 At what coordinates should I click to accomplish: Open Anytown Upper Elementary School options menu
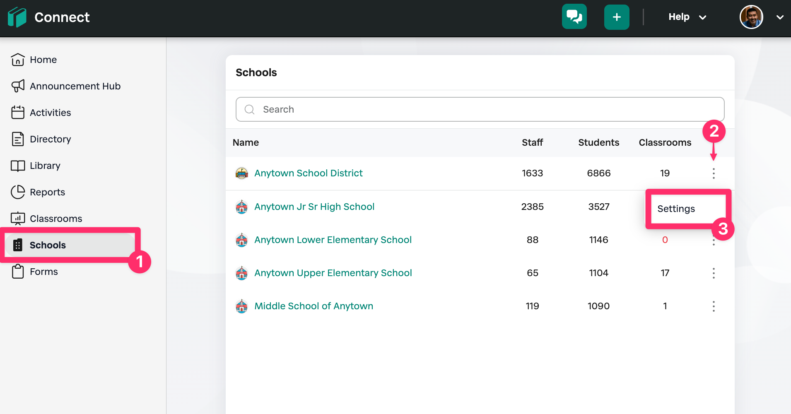(714, 273)
